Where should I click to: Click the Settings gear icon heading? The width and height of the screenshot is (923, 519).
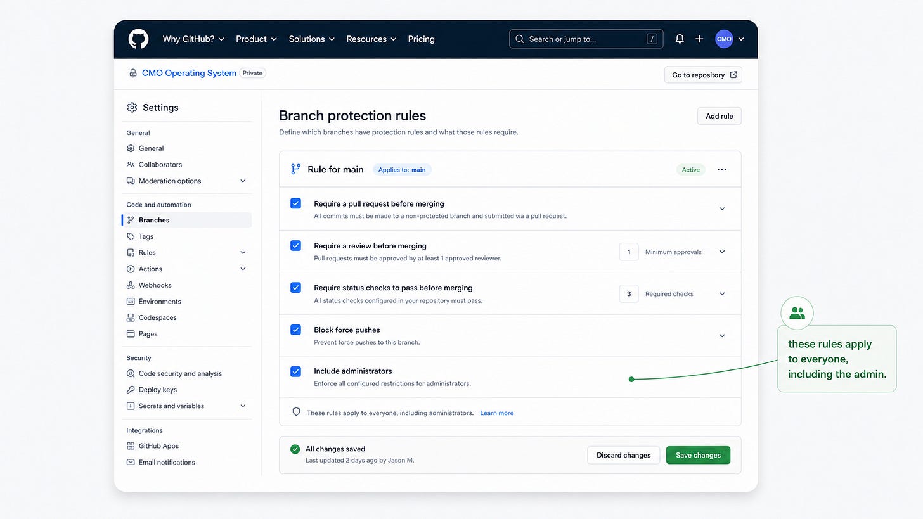(132, 107)
